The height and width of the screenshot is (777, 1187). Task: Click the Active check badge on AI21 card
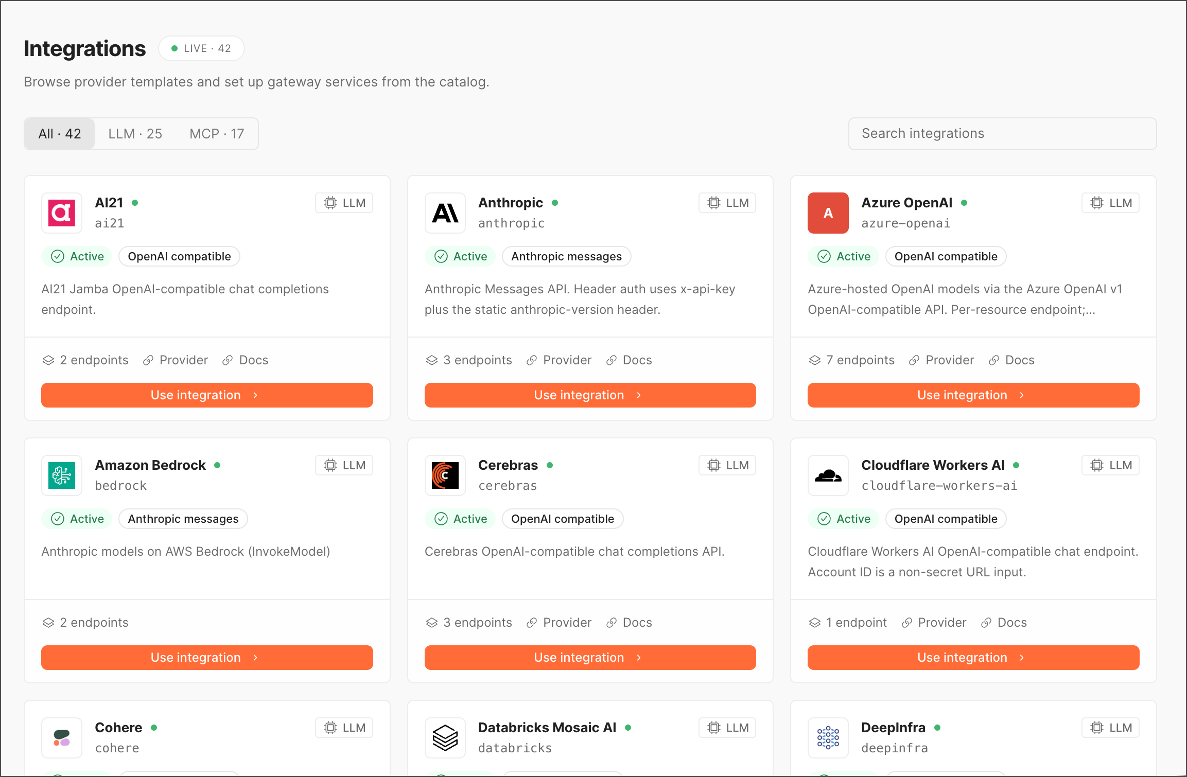77,256
